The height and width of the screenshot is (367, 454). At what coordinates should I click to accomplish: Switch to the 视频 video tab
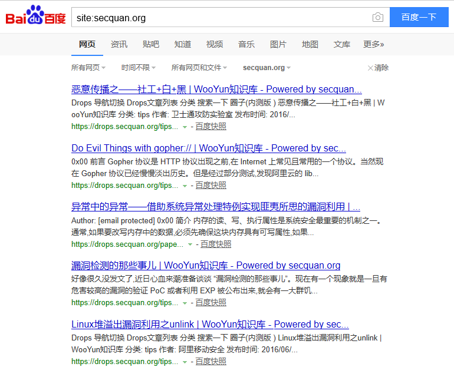click(x=215, y=44)
